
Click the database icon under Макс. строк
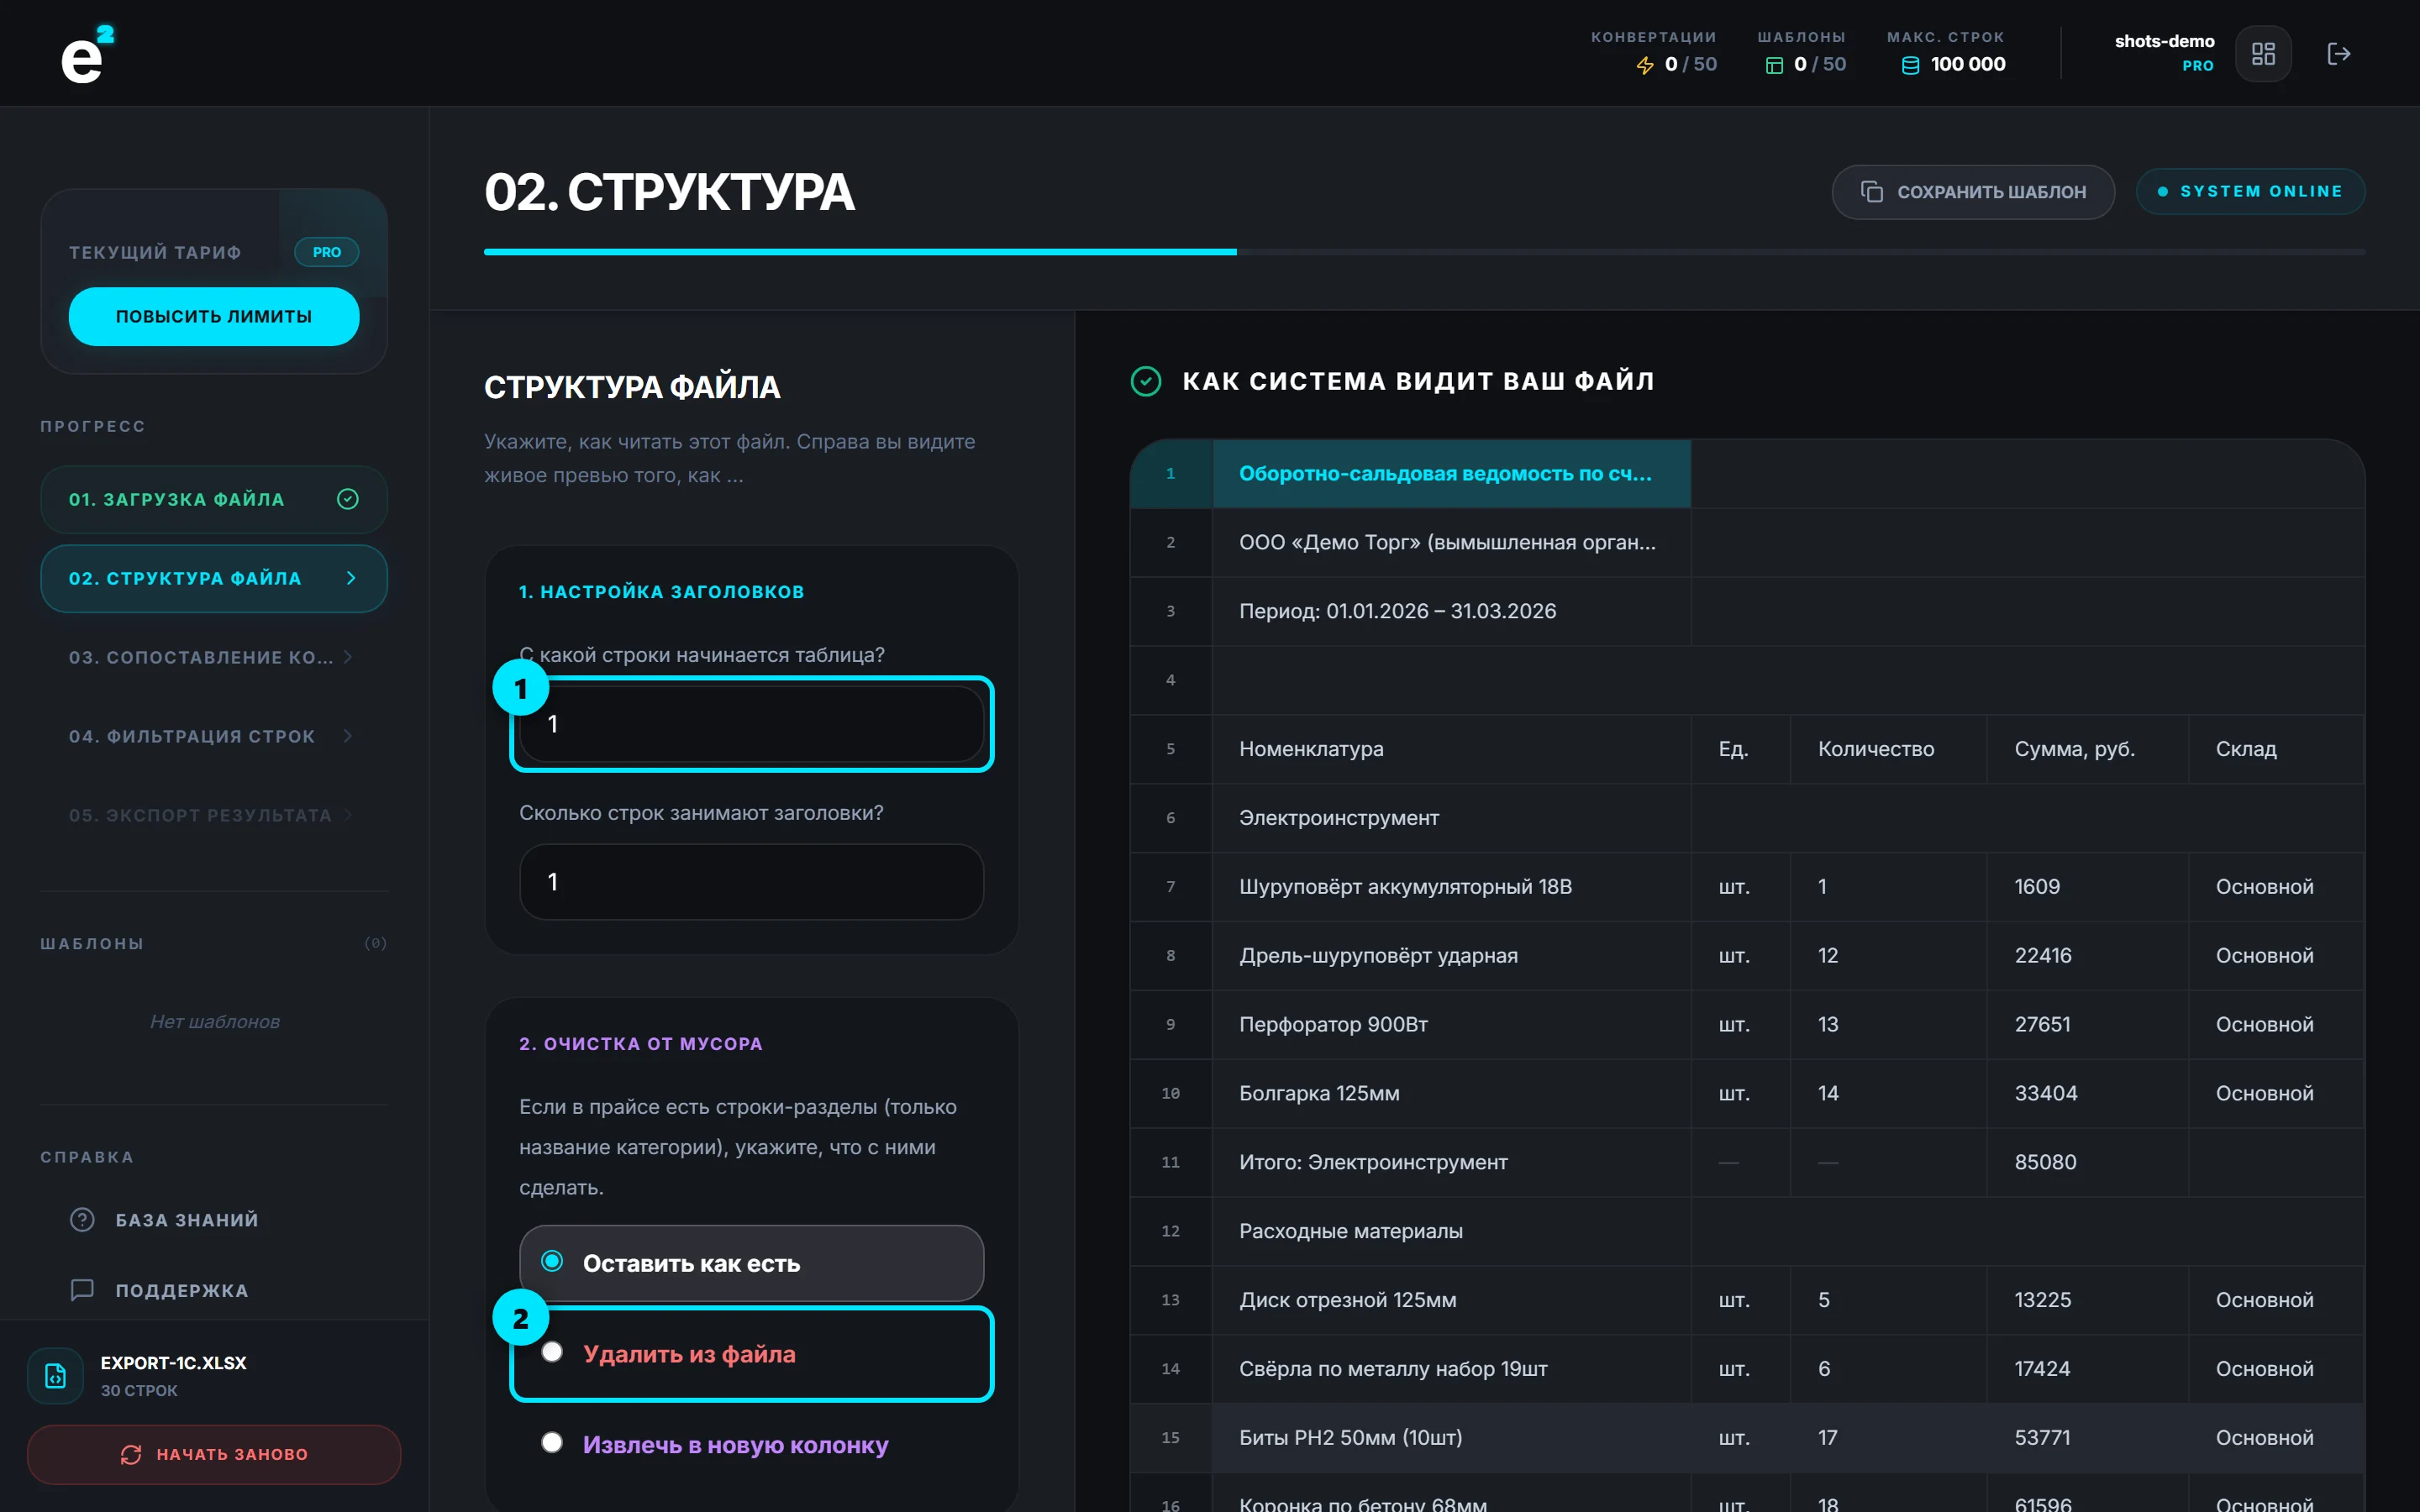(x=1910, y=65)
